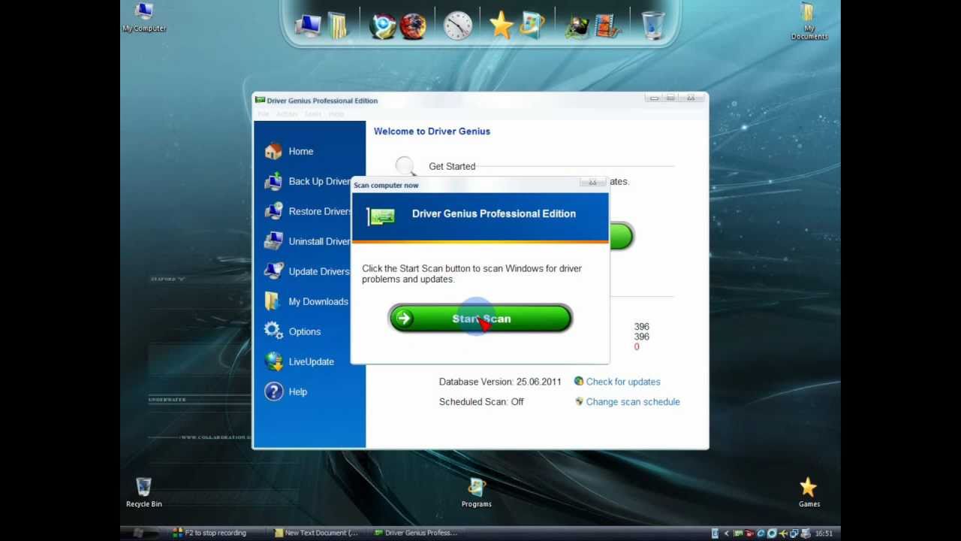Switch to New Text Document taskbar item
961x541 pixels.
point(317,533)
